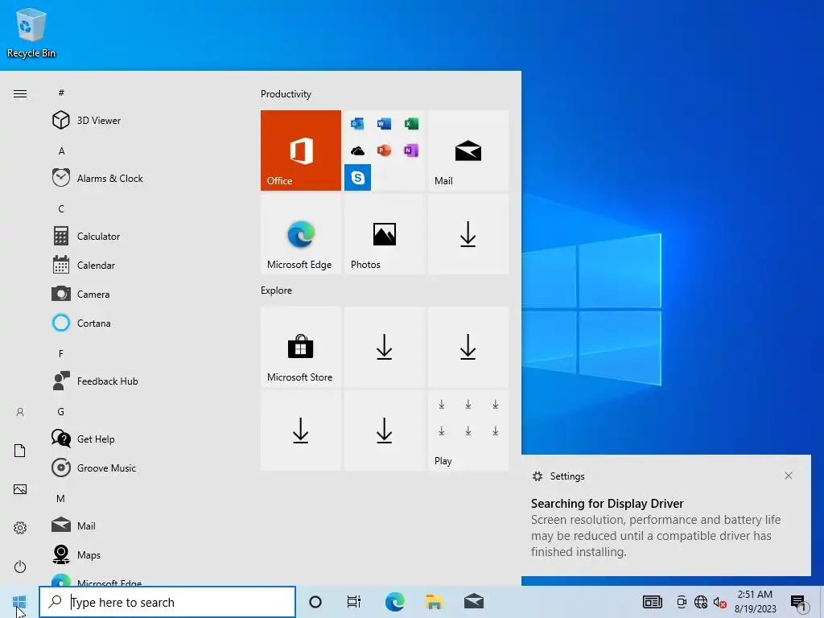Open News and interests taskbar icon
The width and height of the screenshot is (824, 618).
653,602
